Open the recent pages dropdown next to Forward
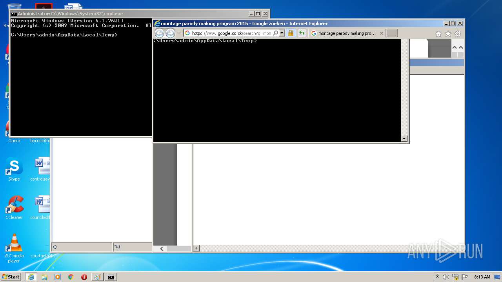Image resolution: width=502 pixels, height=282 pixels. [179, 33]
